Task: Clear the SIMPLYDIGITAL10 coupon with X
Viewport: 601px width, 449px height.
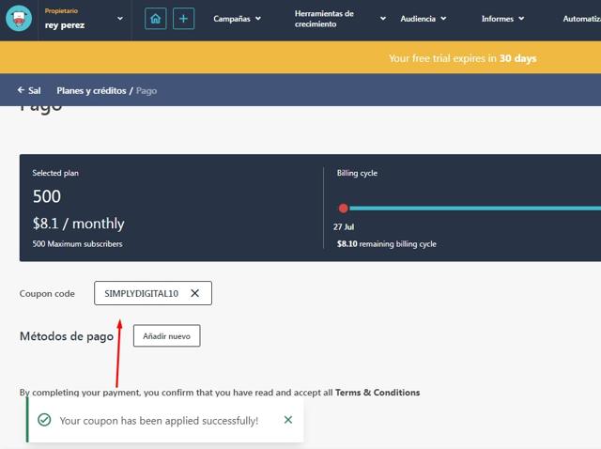Action: coord(194,293)
